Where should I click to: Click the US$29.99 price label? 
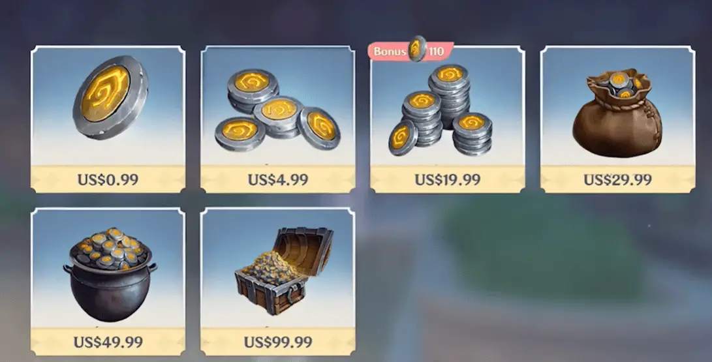(x=617, y=179)
